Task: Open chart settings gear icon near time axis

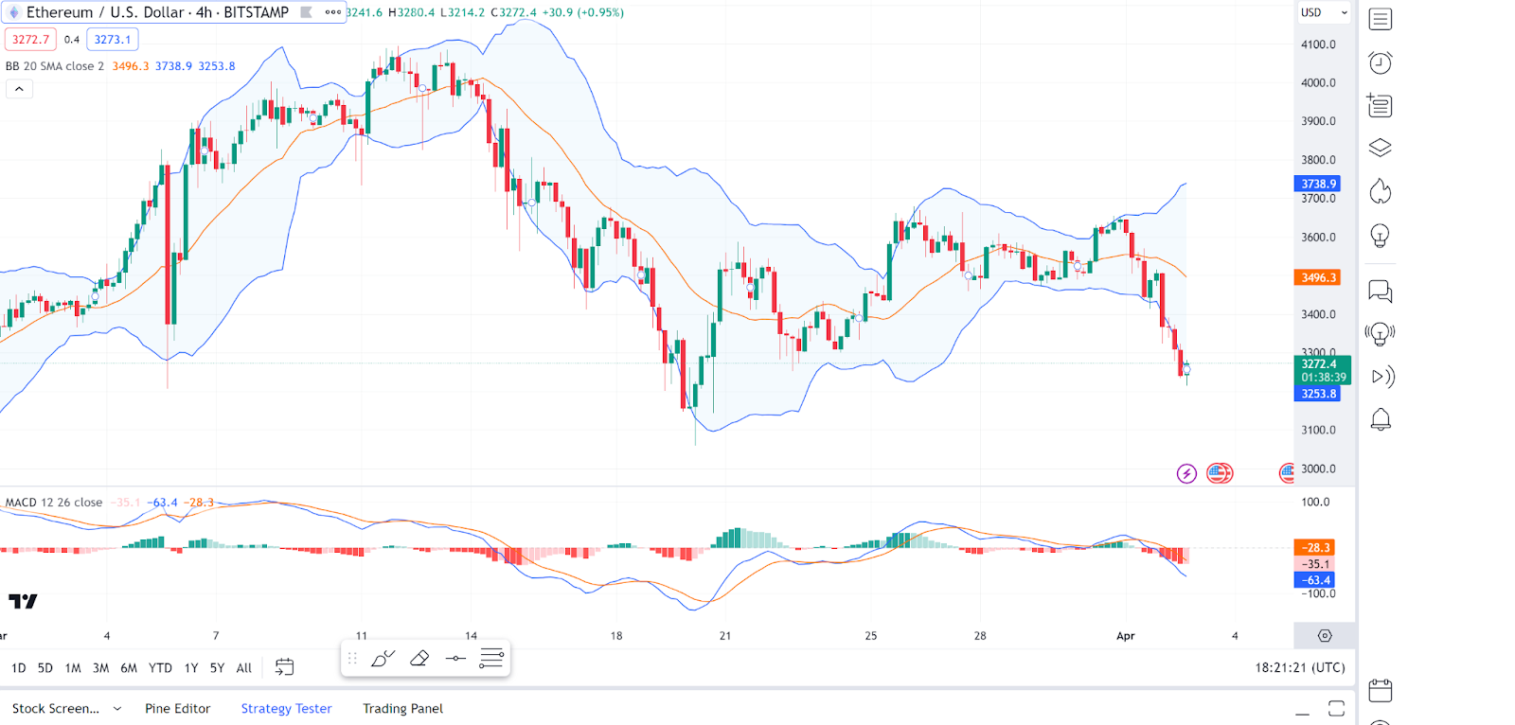Action: [1325, 636]
